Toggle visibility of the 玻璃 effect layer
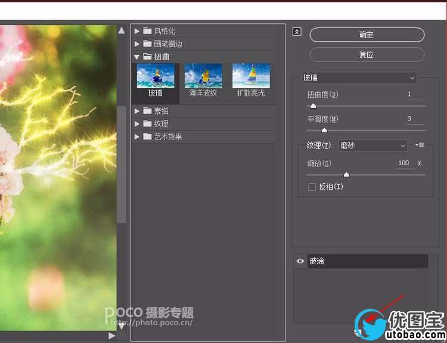Viewport: 447px width, 343px height. [x=300, y=261]
